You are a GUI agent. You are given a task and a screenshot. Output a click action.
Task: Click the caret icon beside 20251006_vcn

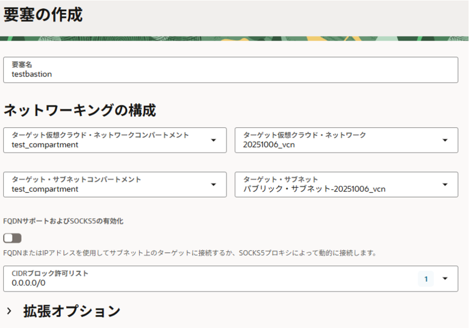coord(445,140)
